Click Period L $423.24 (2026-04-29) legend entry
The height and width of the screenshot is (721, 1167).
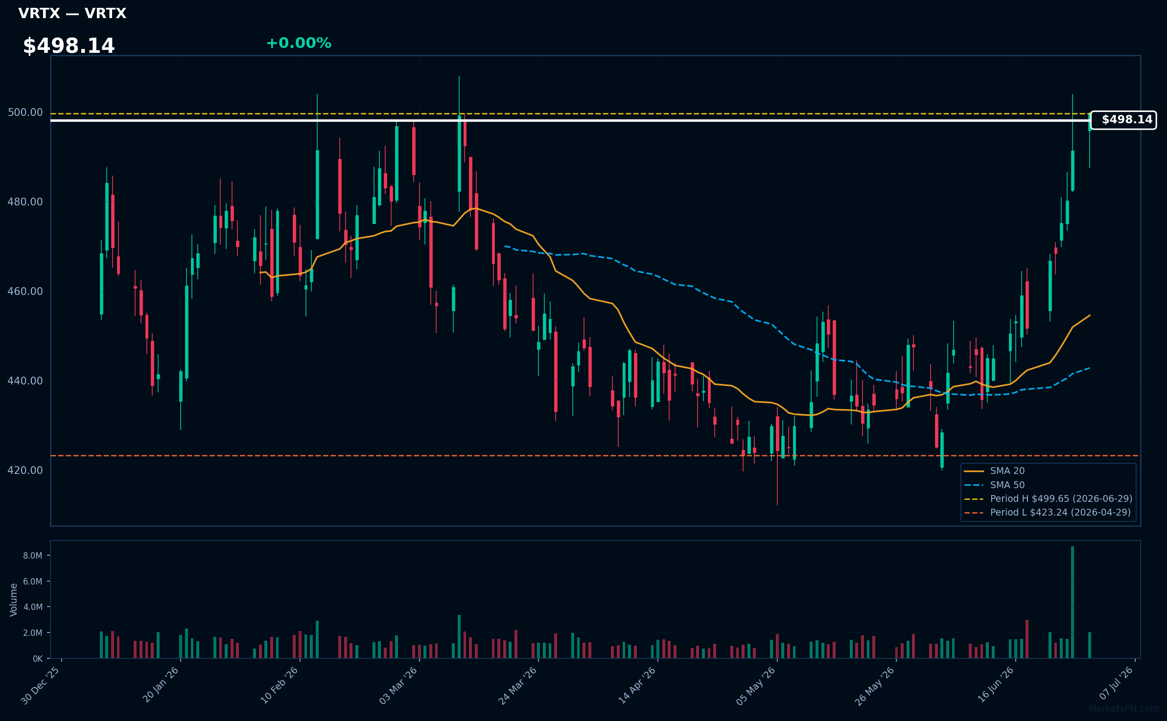(1048, 512)
